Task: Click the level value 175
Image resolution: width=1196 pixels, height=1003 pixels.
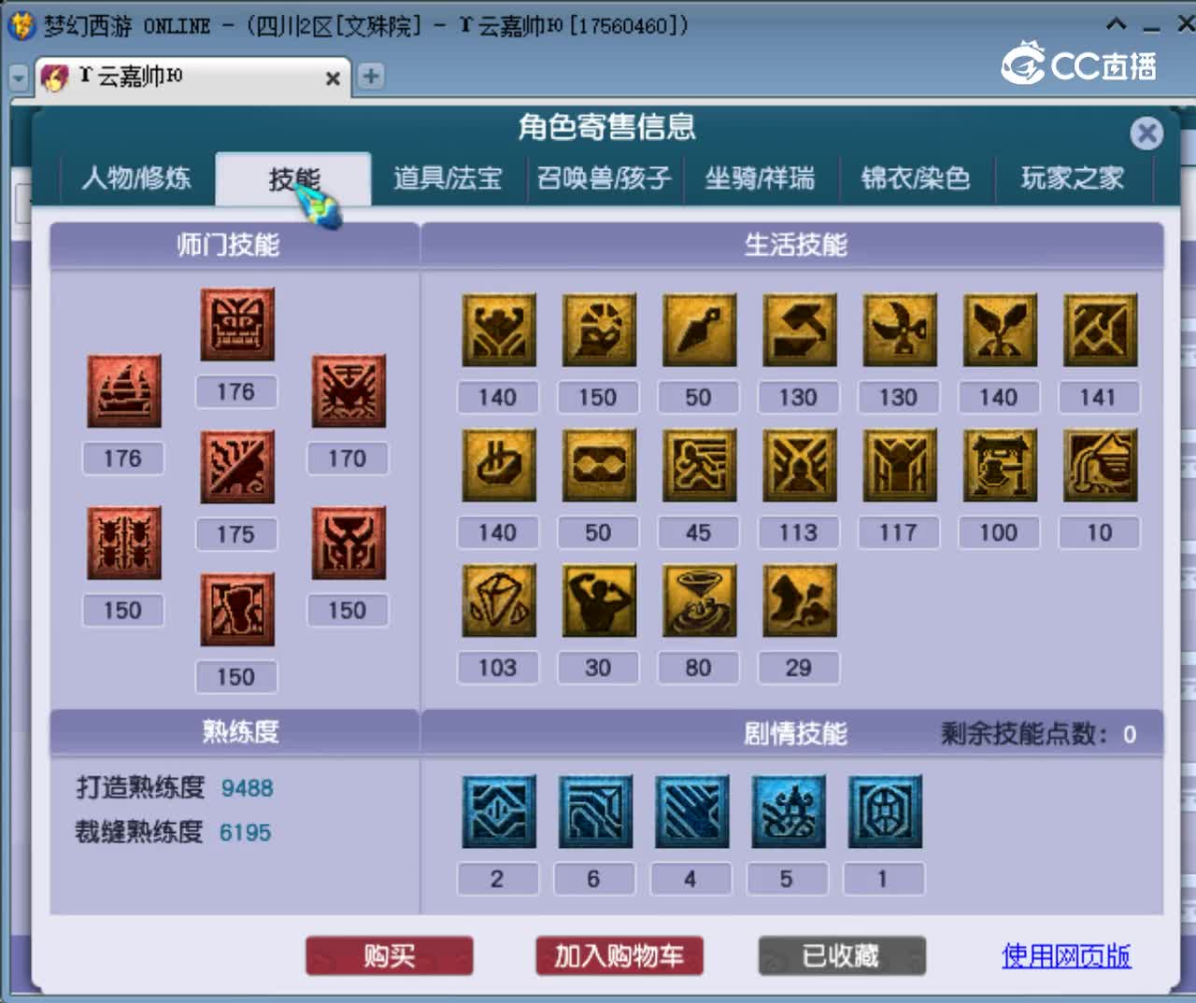Action: [x=236, y=535]
